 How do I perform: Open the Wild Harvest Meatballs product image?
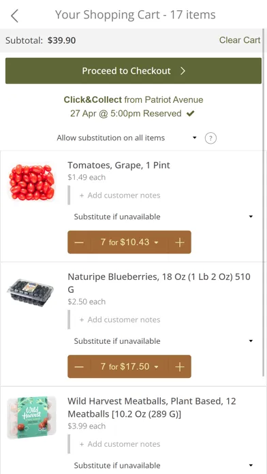[x=31, y=417]
